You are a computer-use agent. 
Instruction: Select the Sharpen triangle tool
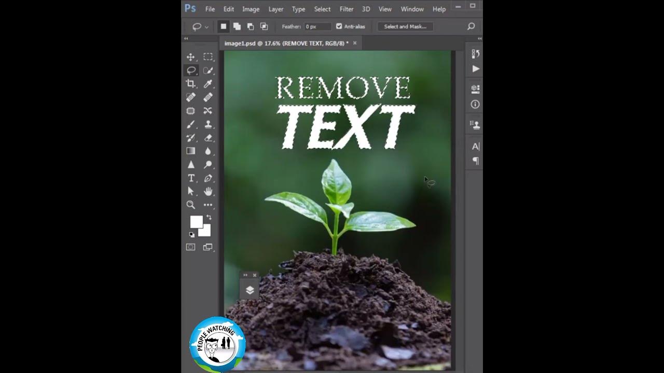point(190,165)
